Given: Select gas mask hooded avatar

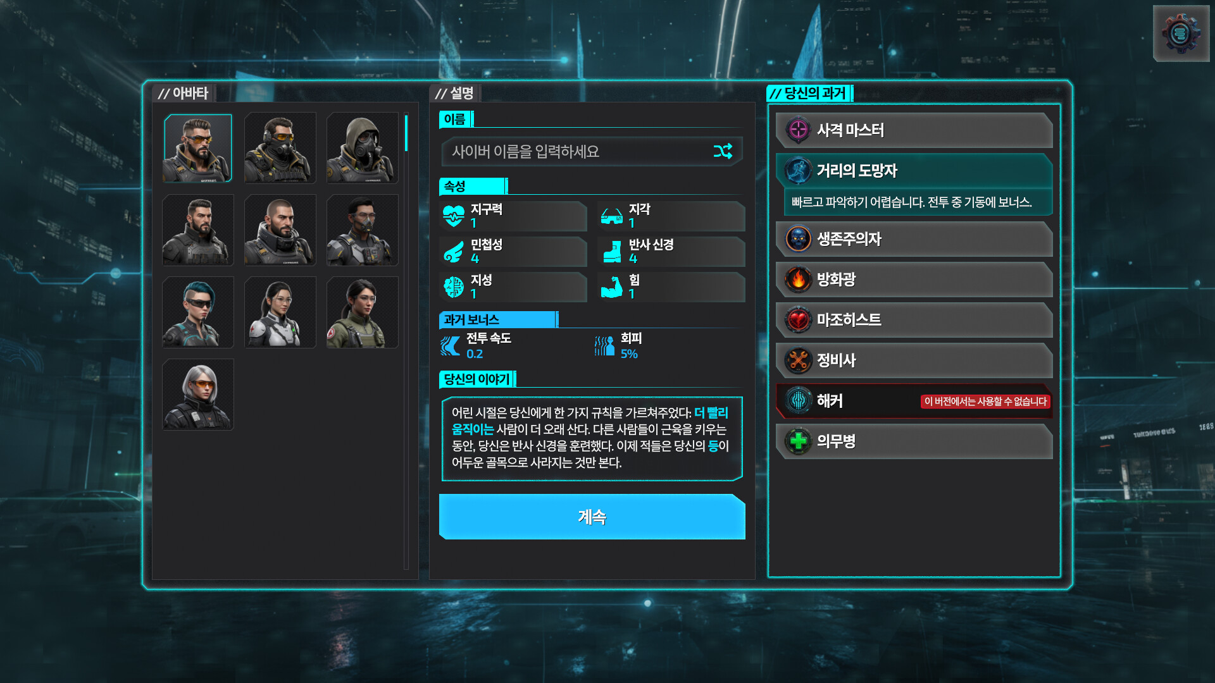Looking at the screenshot, I should (x=363, y=148).
